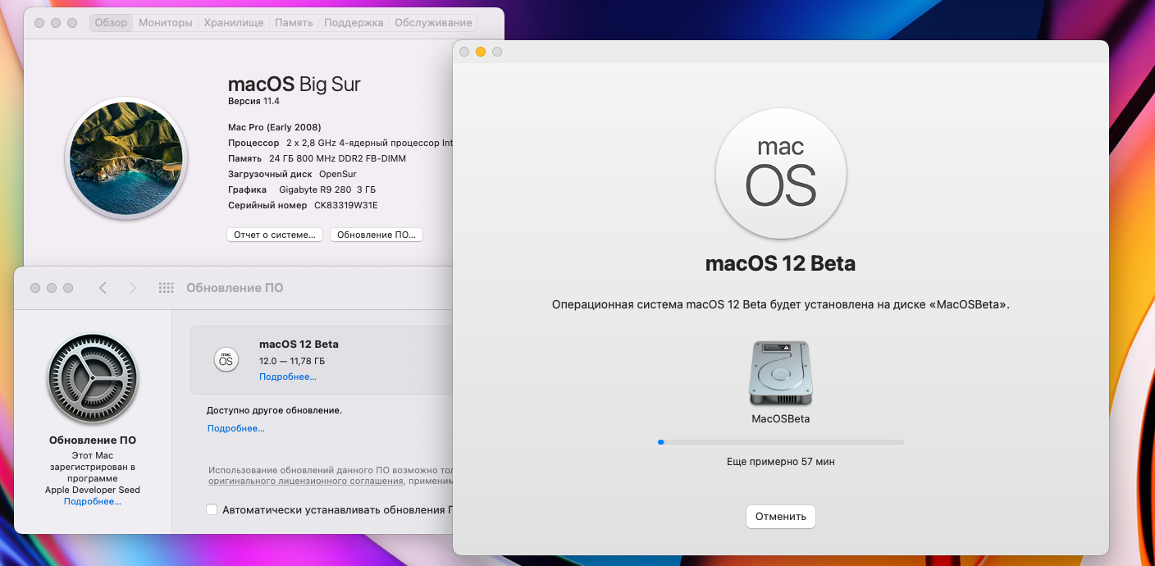The image size is (1155, 566).
Task: Open the Хранилище tab
Action: (234, 23)
